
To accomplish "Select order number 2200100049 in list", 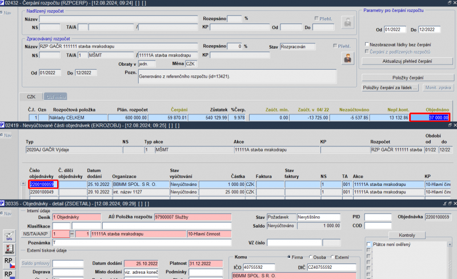I will [x=43, y=192].
